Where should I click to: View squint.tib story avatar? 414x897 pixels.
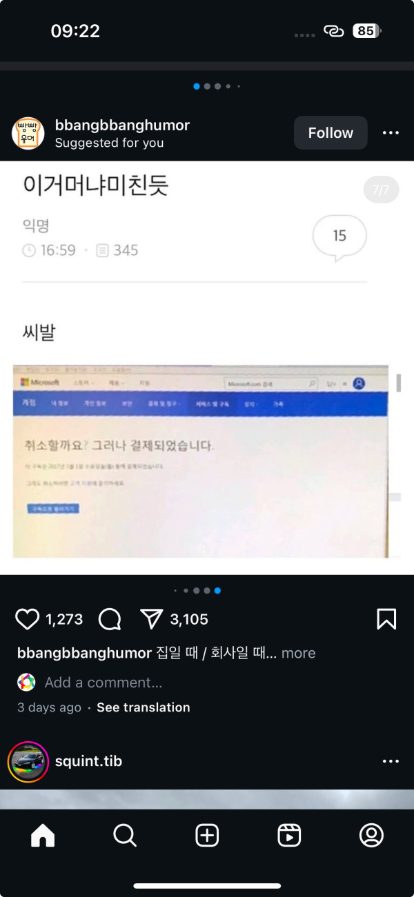28,762
